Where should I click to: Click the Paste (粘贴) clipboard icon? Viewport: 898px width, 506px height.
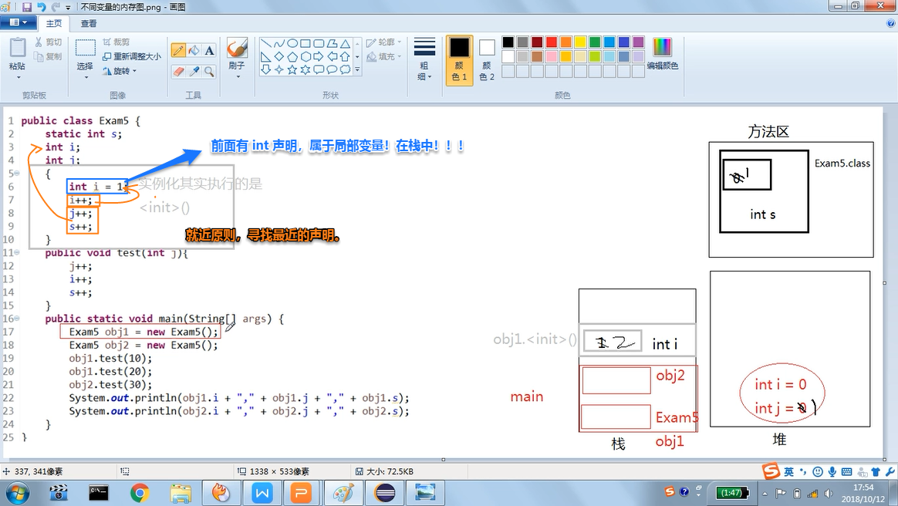[x=18, y=48]
